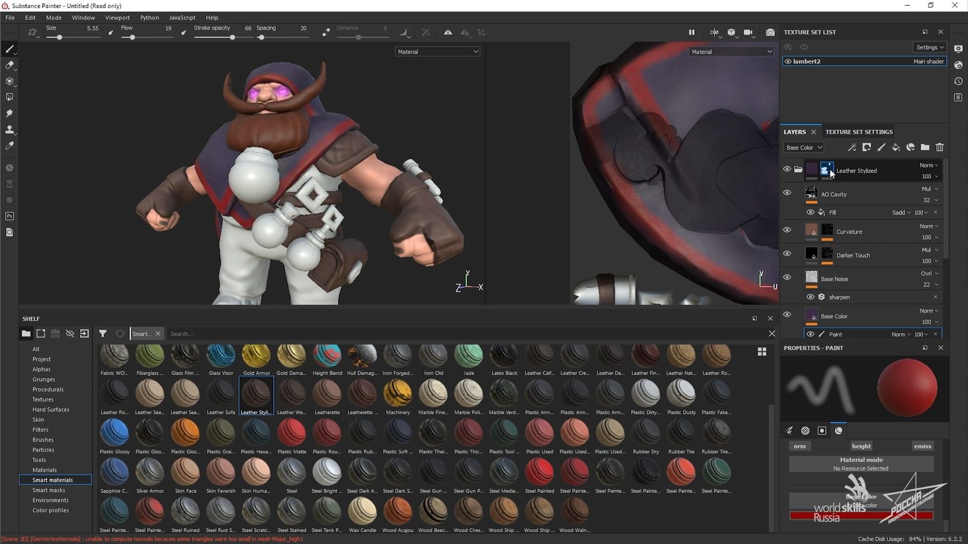Toggle the height channel button
Screen dimensions: 968x544
click(861, 446)
